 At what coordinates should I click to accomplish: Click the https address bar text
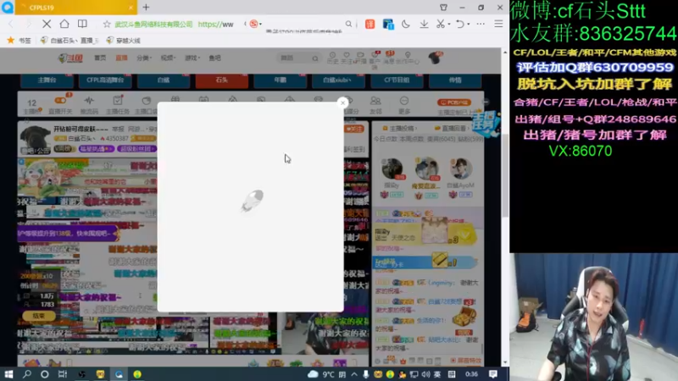(x=215, y=25)
